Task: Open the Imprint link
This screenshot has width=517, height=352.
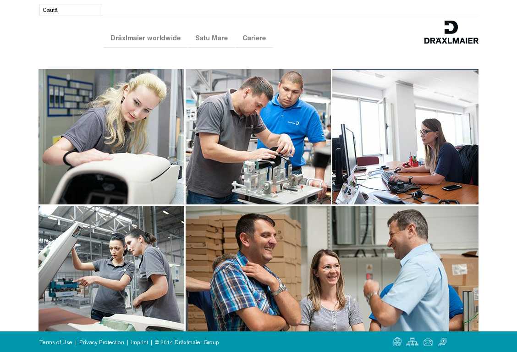Action: pyautogui.click(x=139, y=342)
